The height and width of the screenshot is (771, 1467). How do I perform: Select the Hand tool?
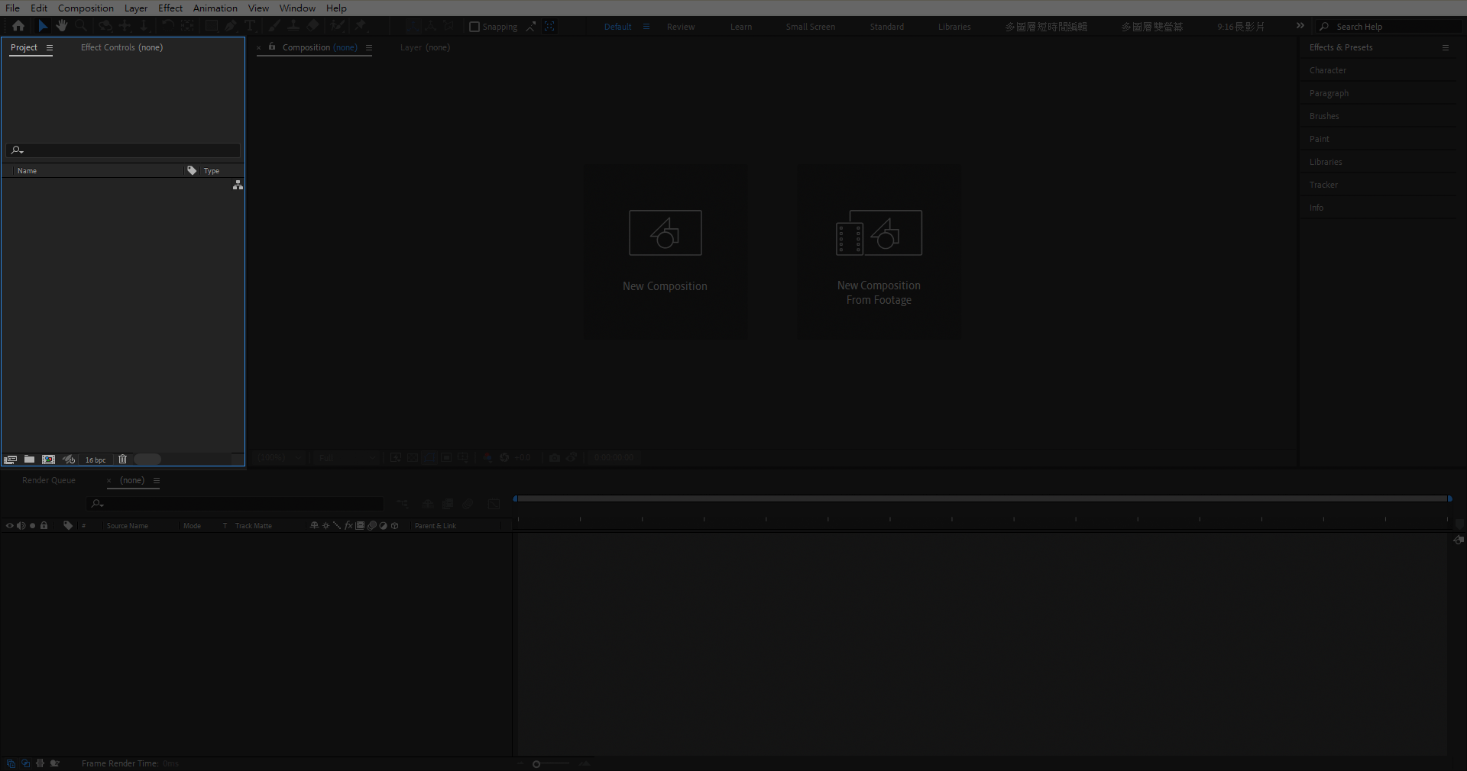click(62, 26)
